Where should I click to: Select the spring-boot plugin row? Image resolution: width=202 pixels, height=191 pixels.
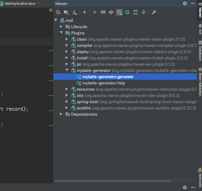coord(125,102)
